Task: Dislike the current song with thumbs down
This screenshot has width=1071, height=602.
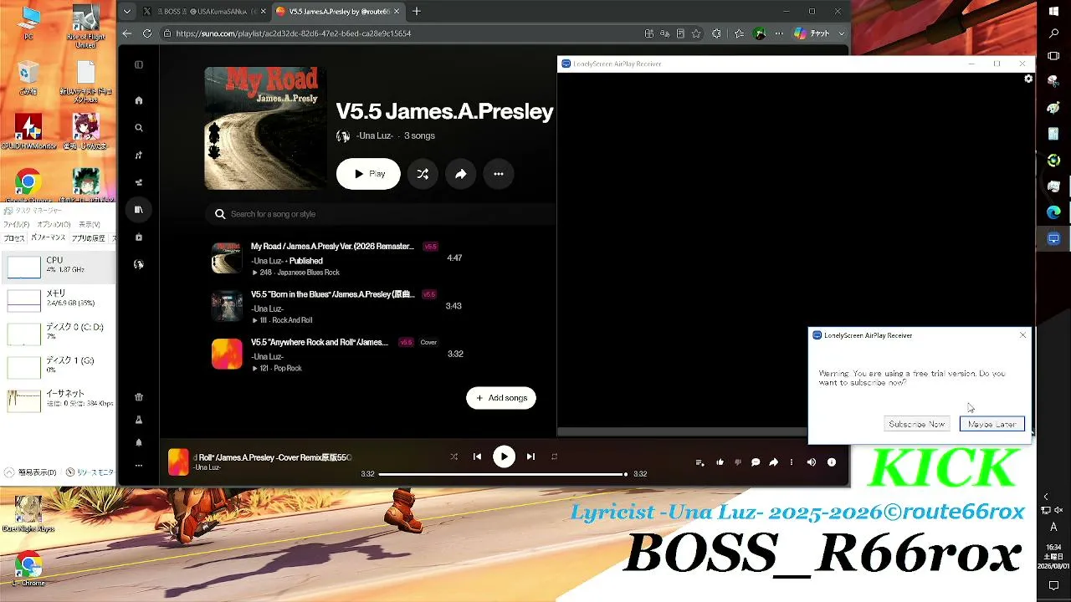Action: 738,462
